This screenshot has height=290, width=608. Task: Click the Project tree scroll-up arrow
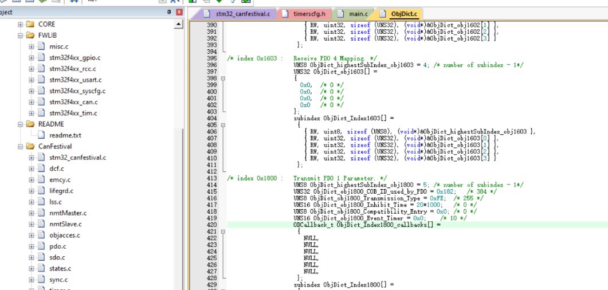tap(178, 25)
